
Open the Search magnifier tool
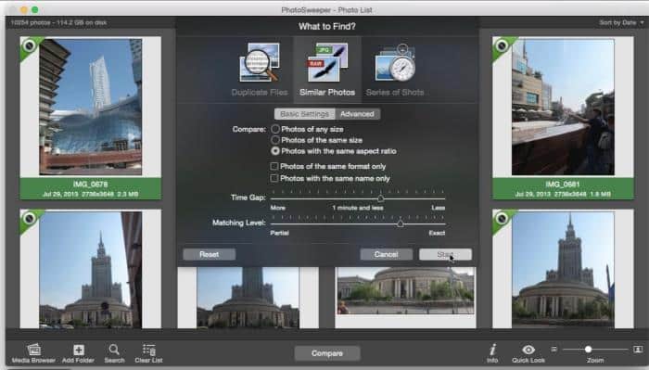pos(114,350)
